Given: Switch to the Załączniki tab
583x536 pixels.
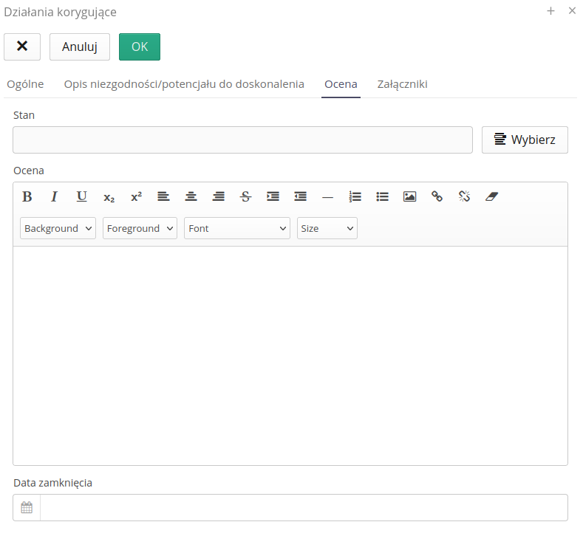Looking at the screenshot, I should (402, 84).
